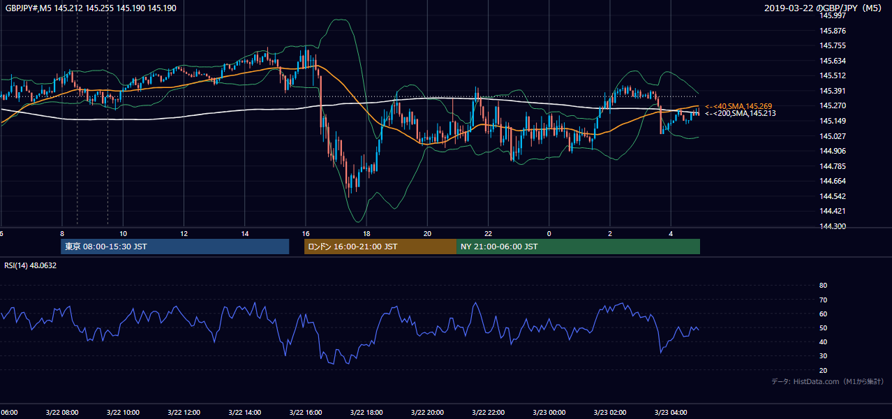Click the 3/22 18:00 date label
This screenshot has height=419, width=892.
(366, 412)
